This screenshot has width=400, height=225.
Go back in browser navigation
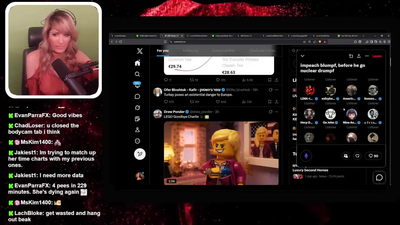[112, 42]
